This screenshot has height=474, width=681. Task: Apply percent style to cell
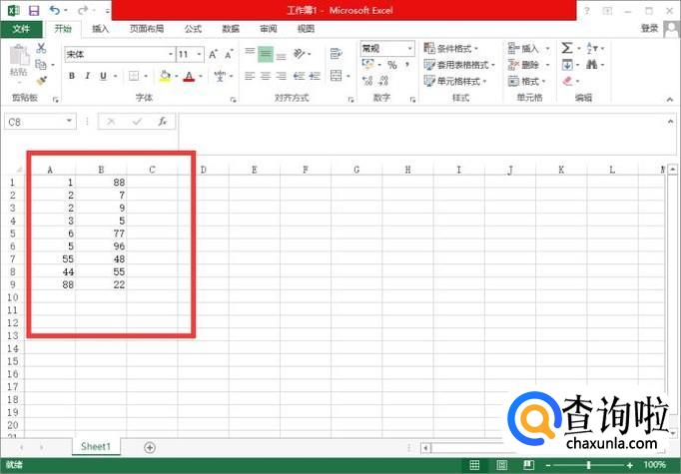coord(392,65)
